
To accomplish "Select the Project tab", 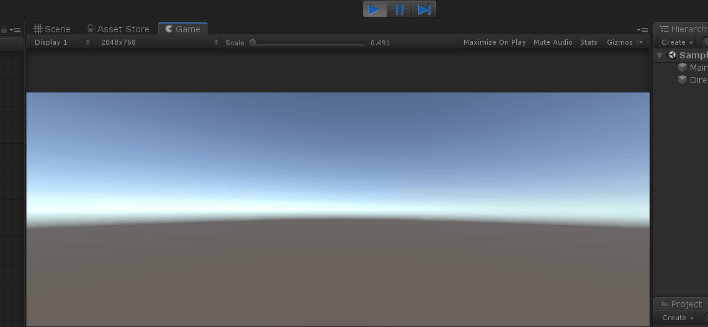I will (x=681, y=304).
